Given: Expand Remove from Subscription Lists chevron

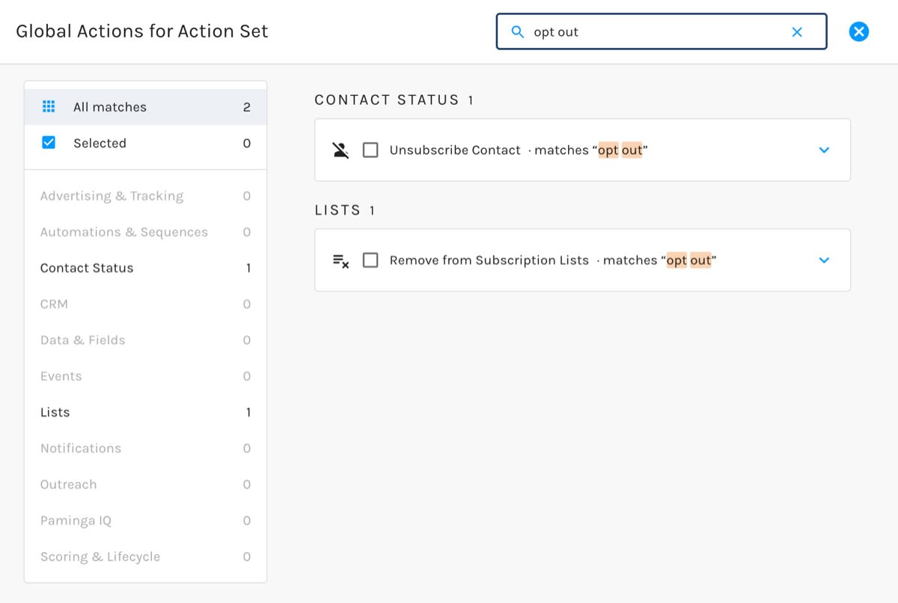Looking at the screenshot, I should point(824,260).
